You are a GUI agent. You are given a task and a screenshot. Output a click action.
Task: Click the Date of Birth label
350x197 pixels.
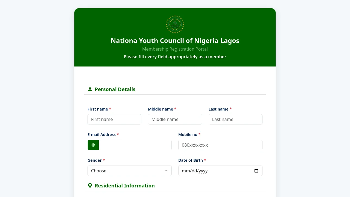pyautogui.click(x=191, y=160)
